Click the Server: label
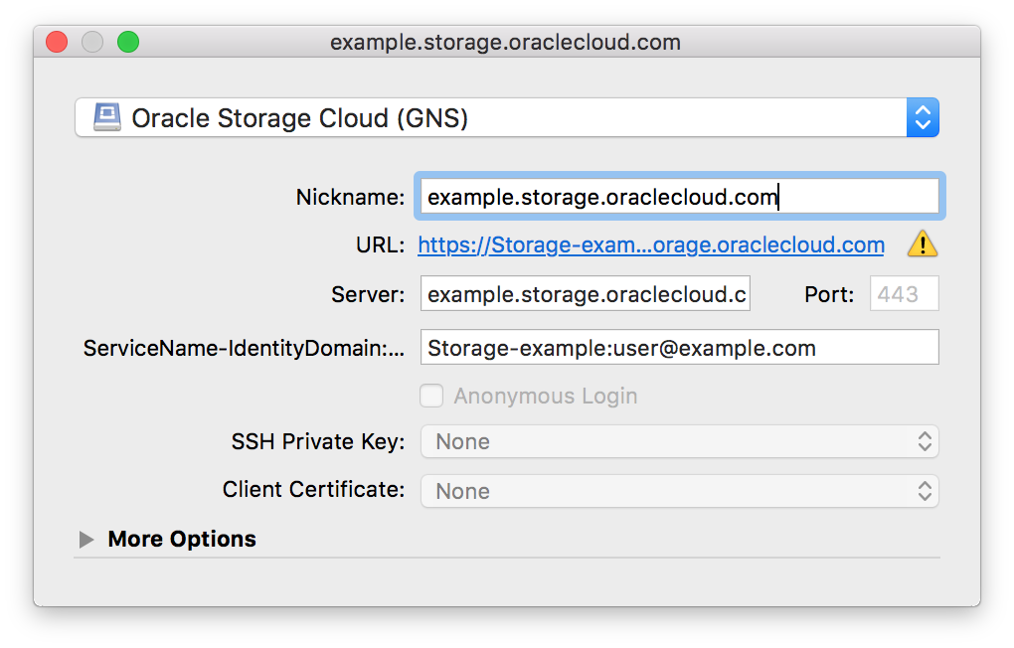The image size is (1014, 648). (x=368, y=294)
